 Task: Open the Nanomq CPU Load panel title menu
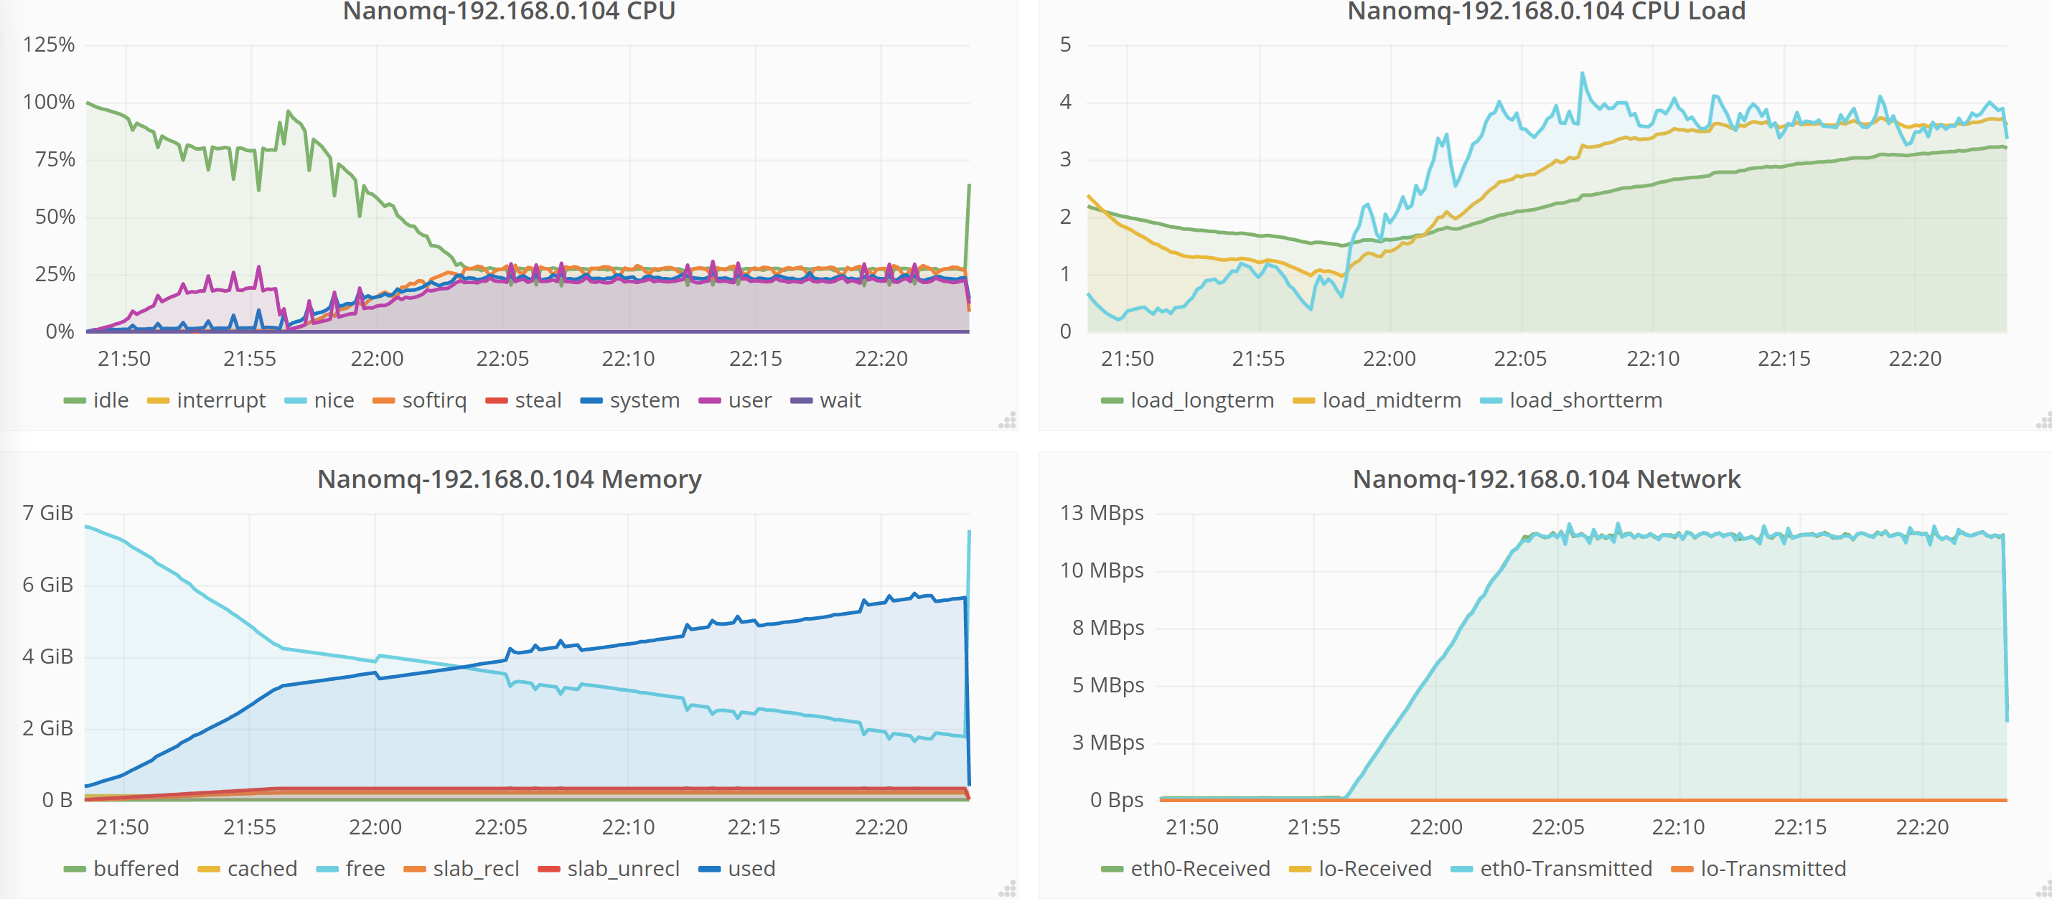coord(1545,11)
